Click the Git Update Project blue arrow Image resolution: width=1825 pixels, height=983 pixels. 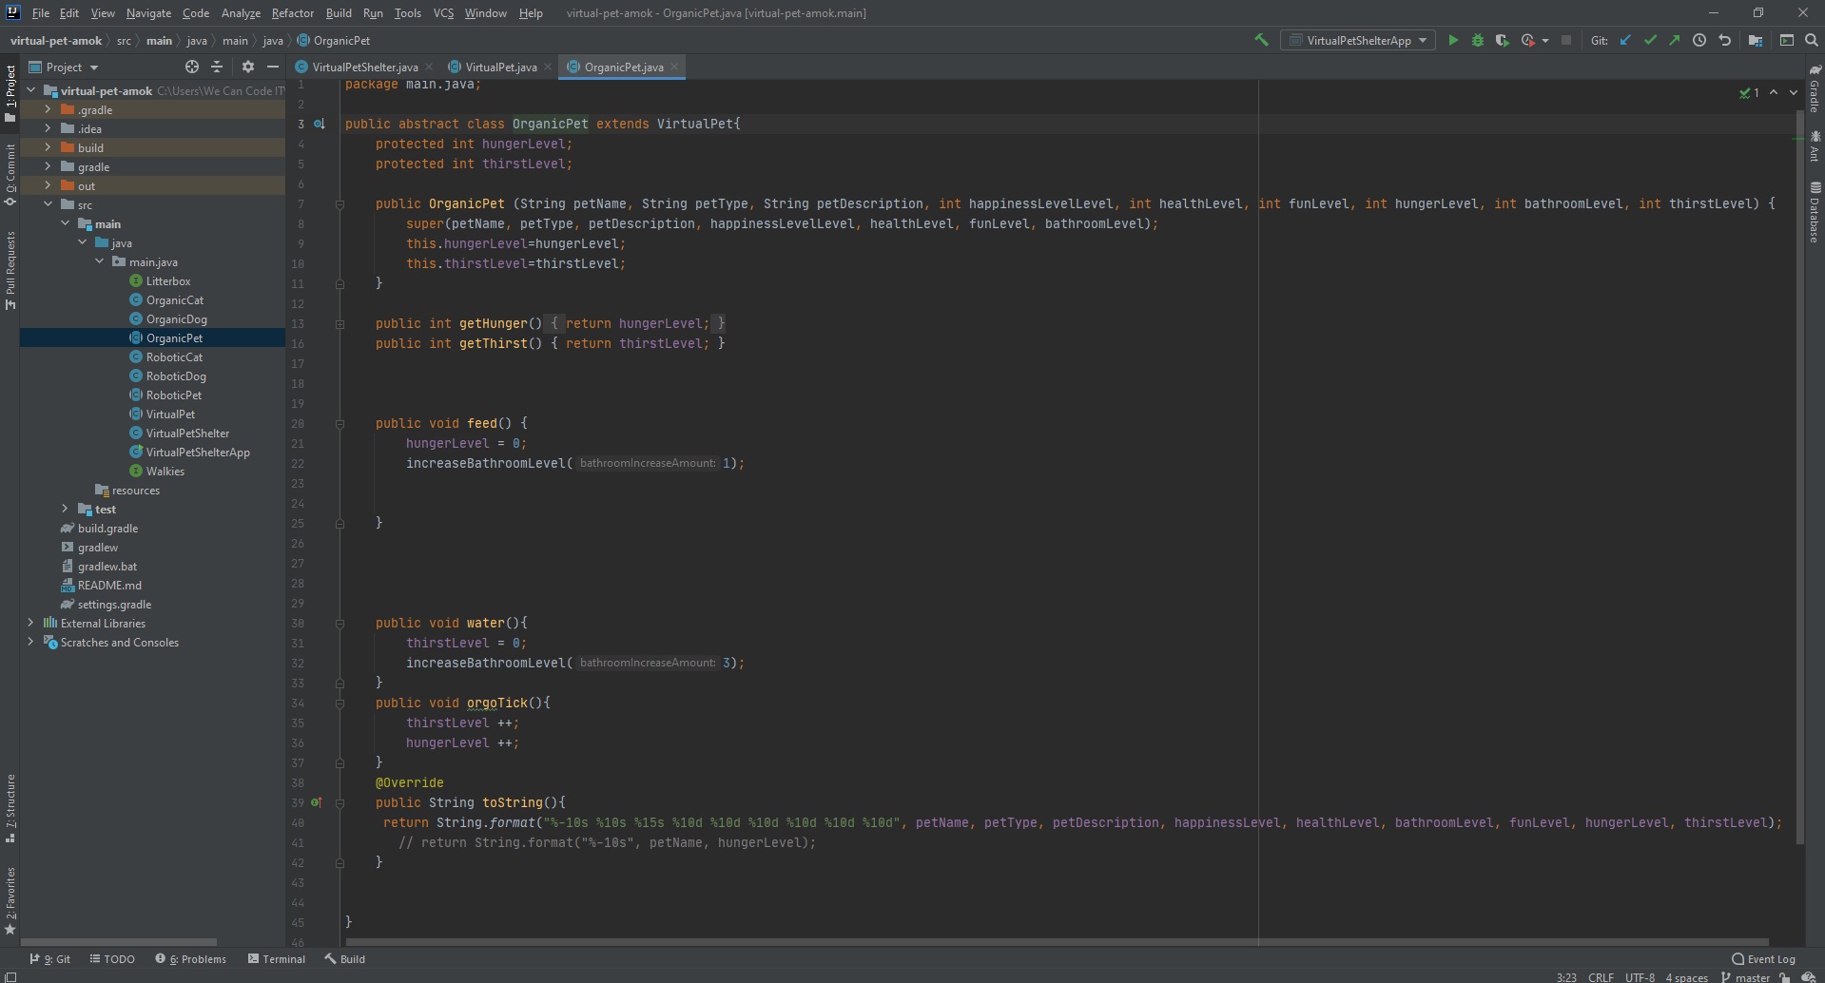1625,40
